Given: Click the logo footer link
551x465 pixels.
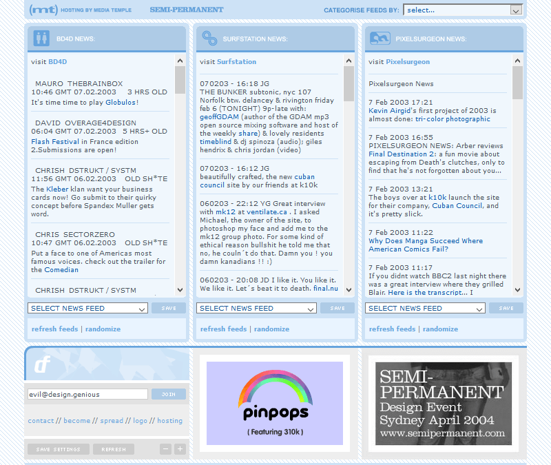Looking at the screenshot, I should tap(140, 421).
